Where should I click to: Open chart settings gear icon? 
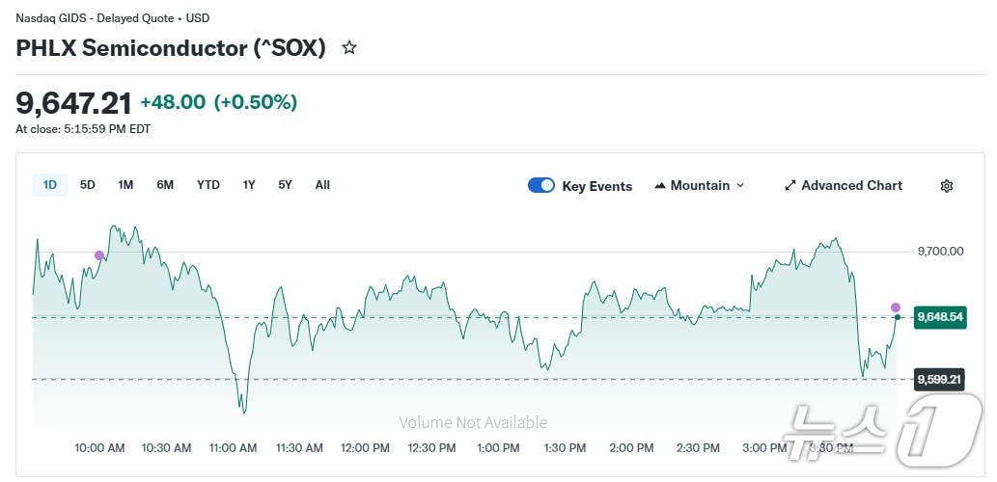pyautogui.click(x=946, y=186)
